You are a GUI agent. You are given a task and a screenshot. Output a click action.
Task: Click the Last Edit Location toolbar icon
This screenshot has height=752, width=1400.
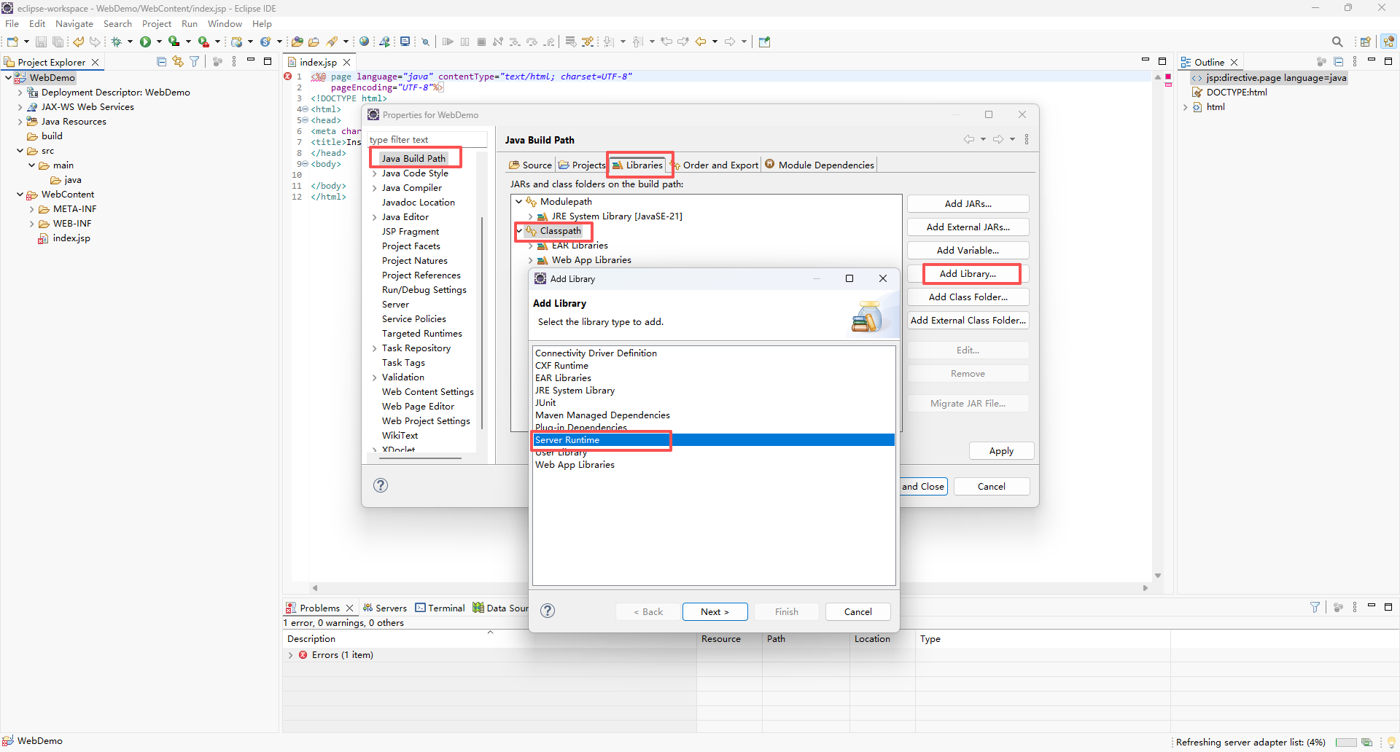click(666, 42)
